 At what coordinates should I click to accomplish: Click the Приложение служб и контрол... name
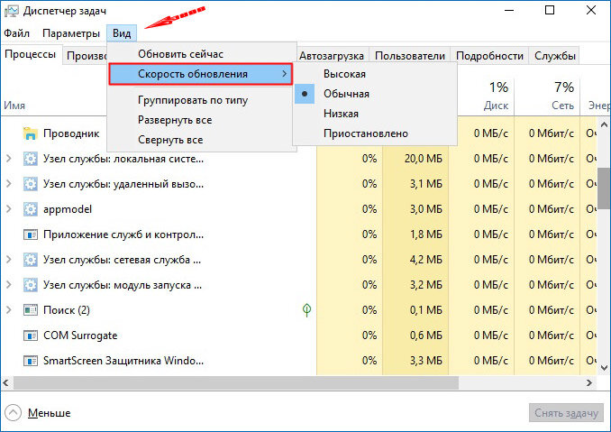123,234
